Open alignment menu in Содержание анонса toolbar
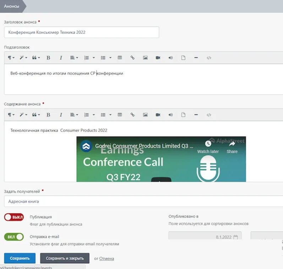This screenshot has width=283, height=269. pos(74,115)
